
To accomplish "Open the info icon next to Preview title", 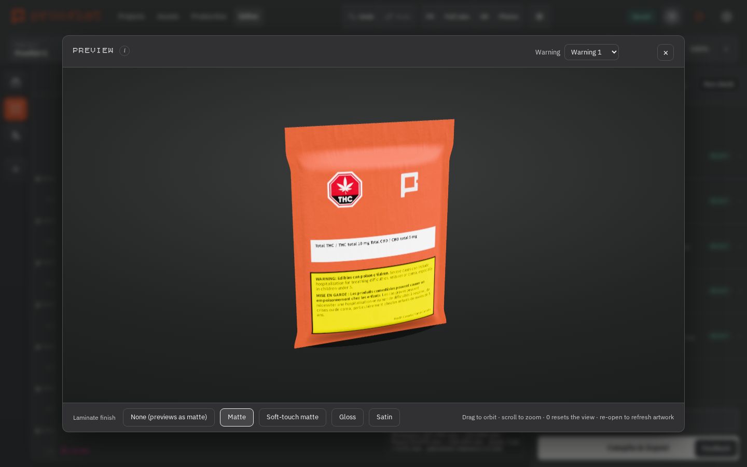I will 125,51.
